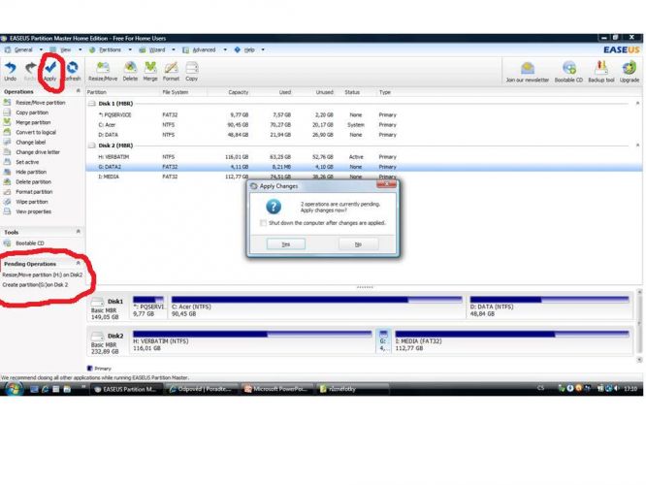Click the Bootable CD toolbar icon
646x485 pixels.
(568, 72)
